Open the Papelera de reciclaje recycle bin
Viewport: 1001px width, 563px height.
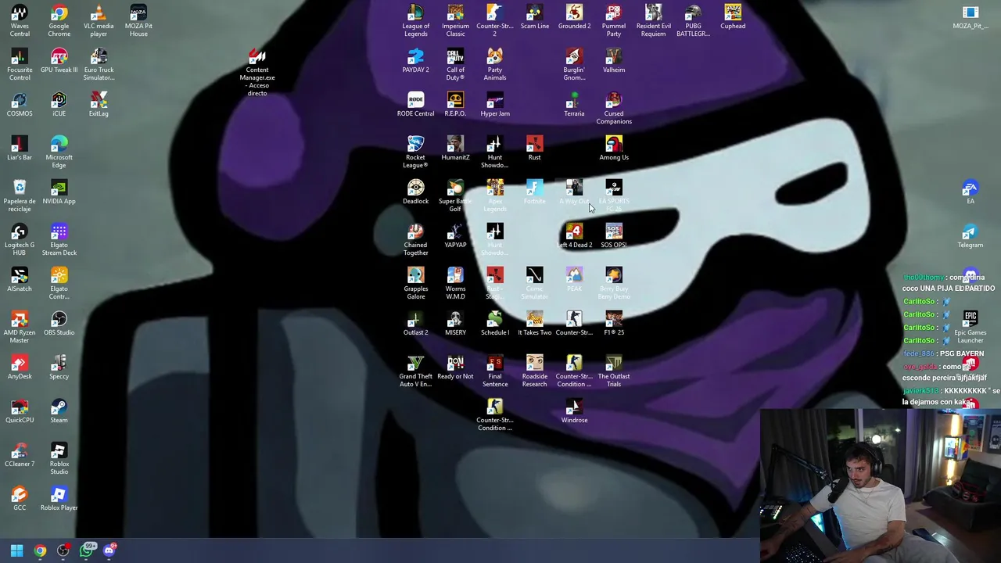pos(20,195)
